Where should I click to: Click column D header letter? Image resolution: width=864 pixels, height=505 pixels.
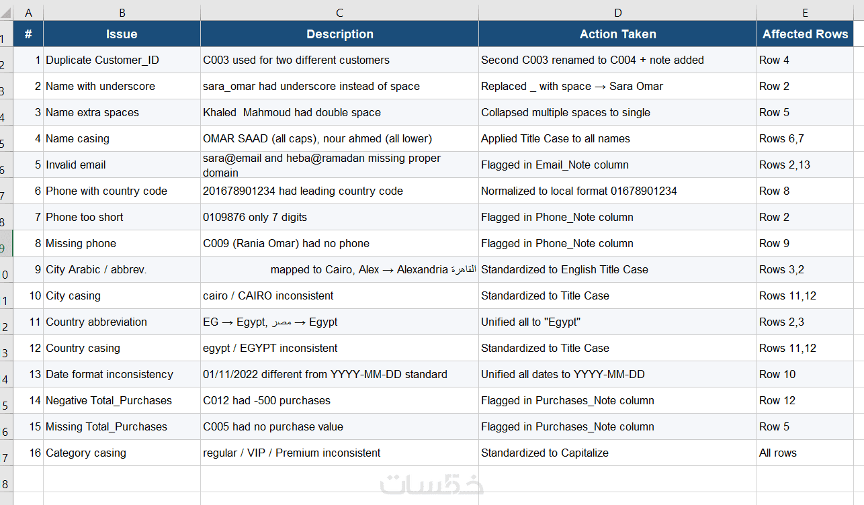click(617, 12)
